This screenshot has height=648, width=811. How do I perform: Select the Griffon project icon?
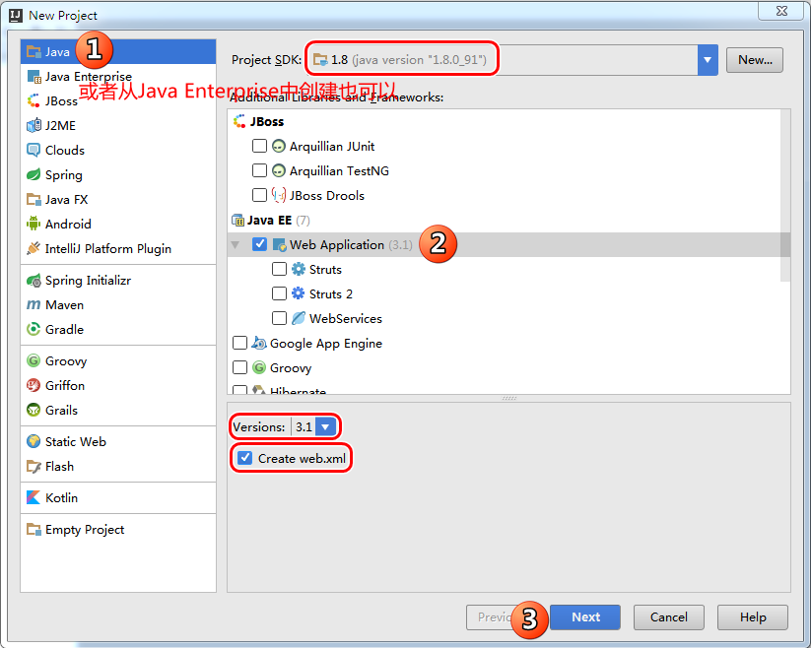click(34, 385)
